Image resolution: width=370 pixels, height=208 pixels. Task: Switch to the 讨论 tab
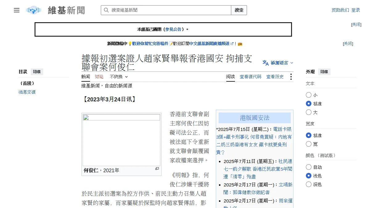[x=99, y=77]
